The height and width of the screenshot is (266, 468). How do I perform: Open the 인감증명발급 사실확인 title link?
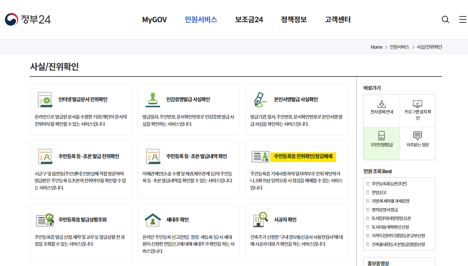(x=188, y=100)
